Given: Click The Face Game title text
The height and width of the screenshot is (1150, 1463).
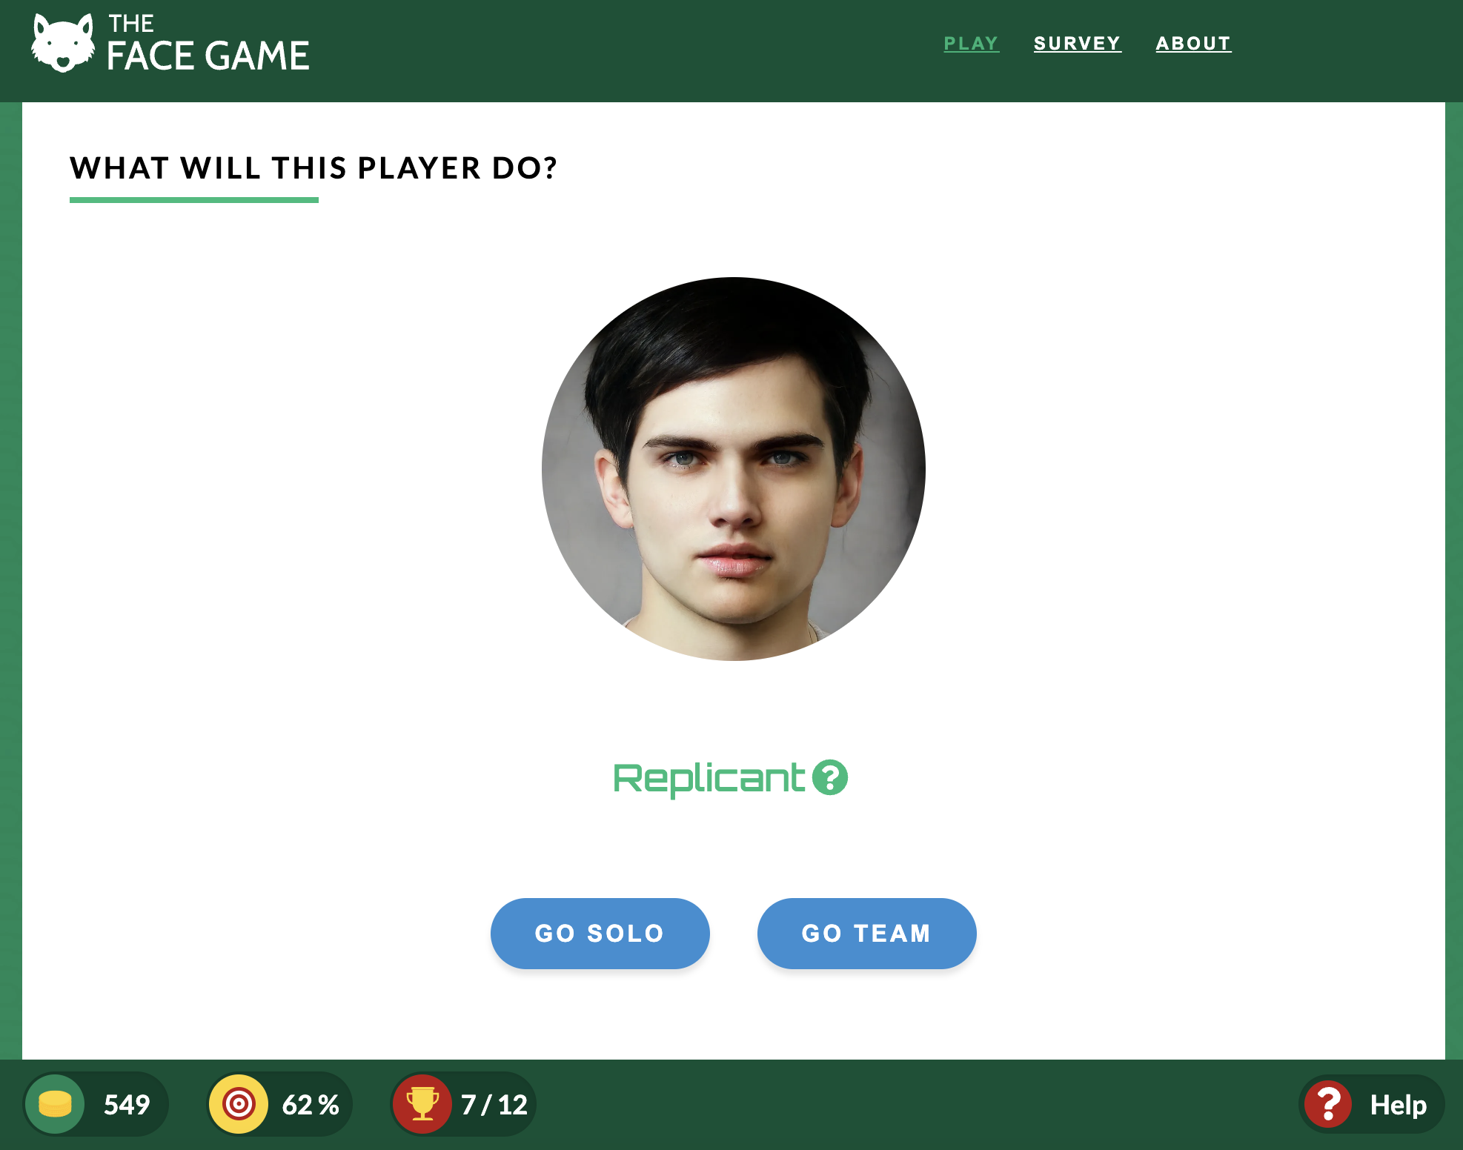Looking at the screenshot, I should tap(208, 44).
